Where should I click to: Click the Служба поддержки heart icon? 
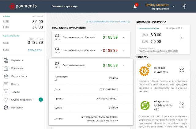(x=6, y=100)
